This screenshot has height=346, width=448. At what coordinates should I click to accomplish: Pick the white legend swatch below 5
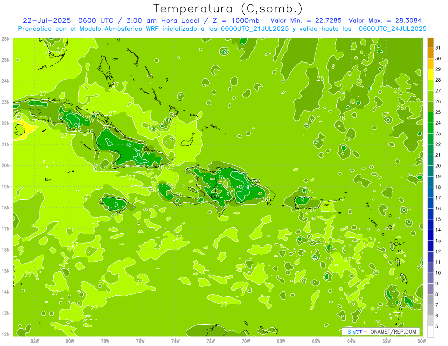tap(430, 331)
